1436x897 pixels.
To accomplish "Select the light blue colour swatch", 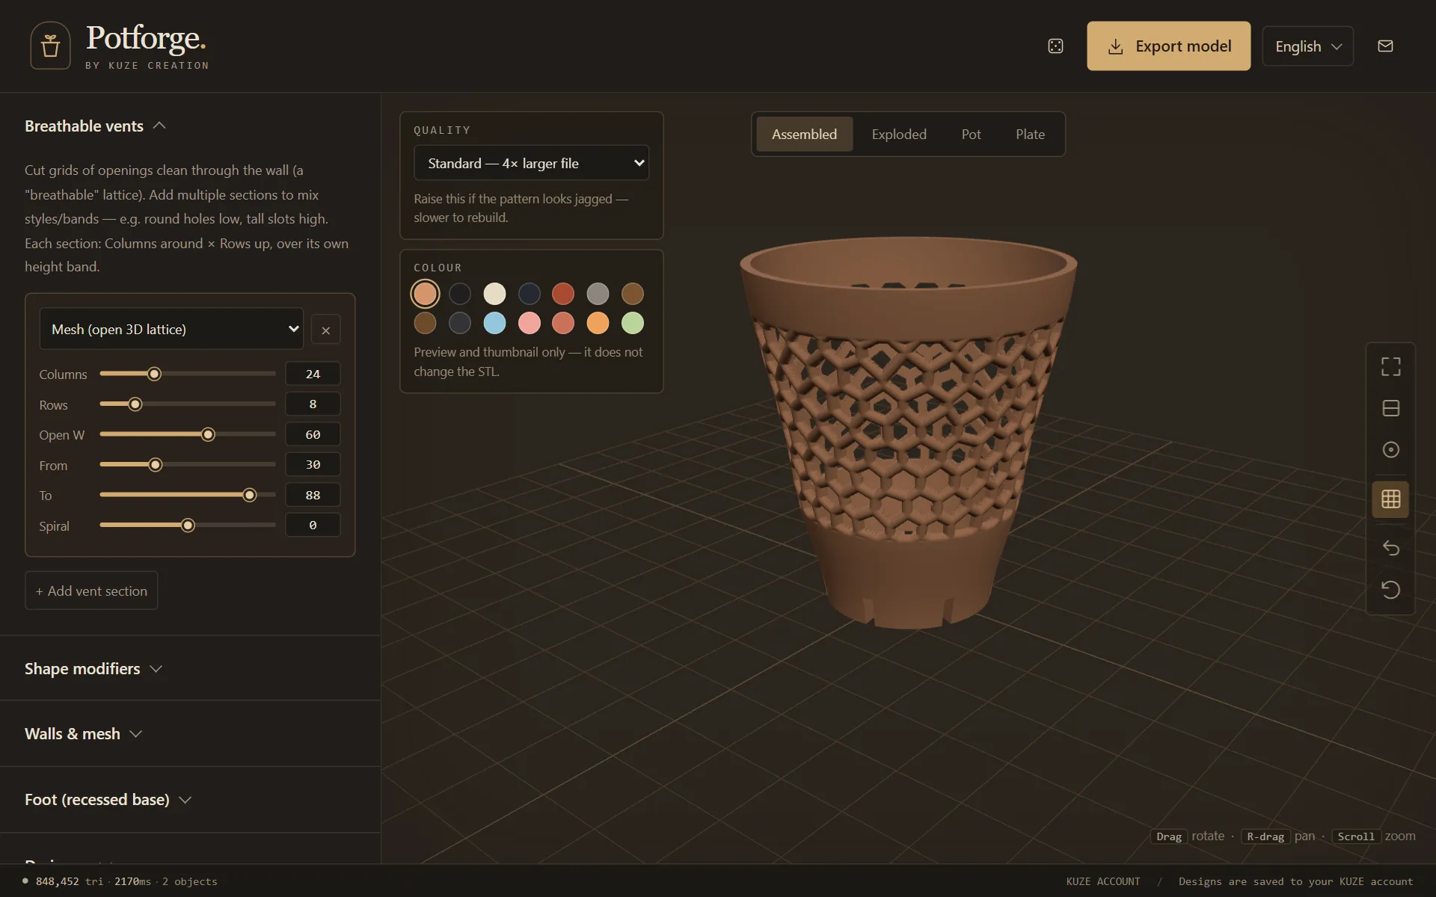I will point(494,323).
